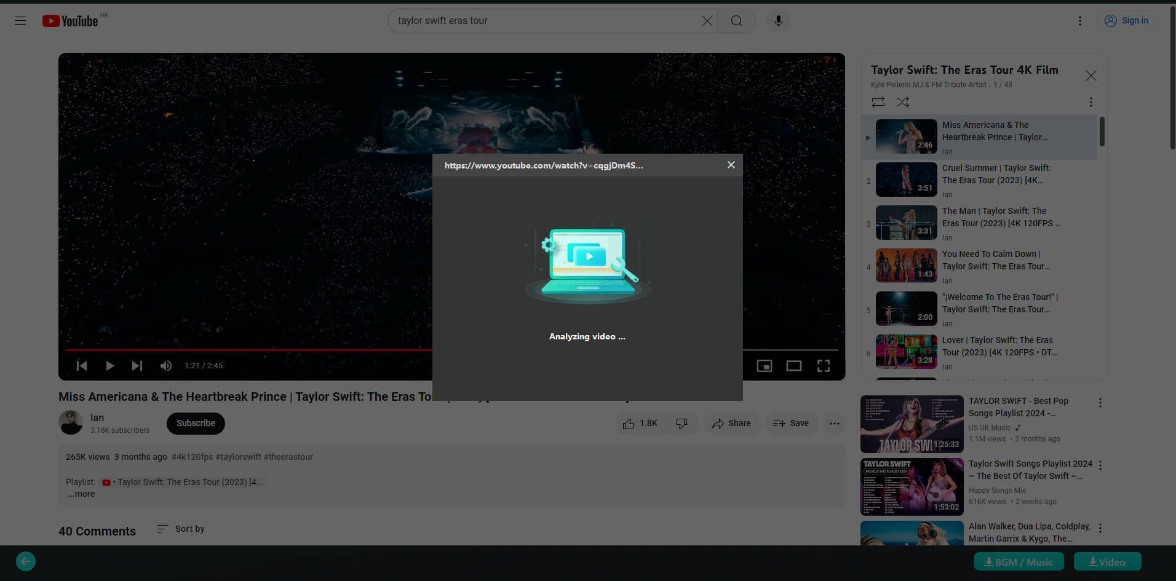Skip to previous video in player

[82, 366]
